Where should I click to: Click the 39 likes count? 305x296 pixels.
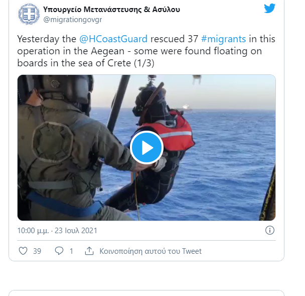(37, 251)
